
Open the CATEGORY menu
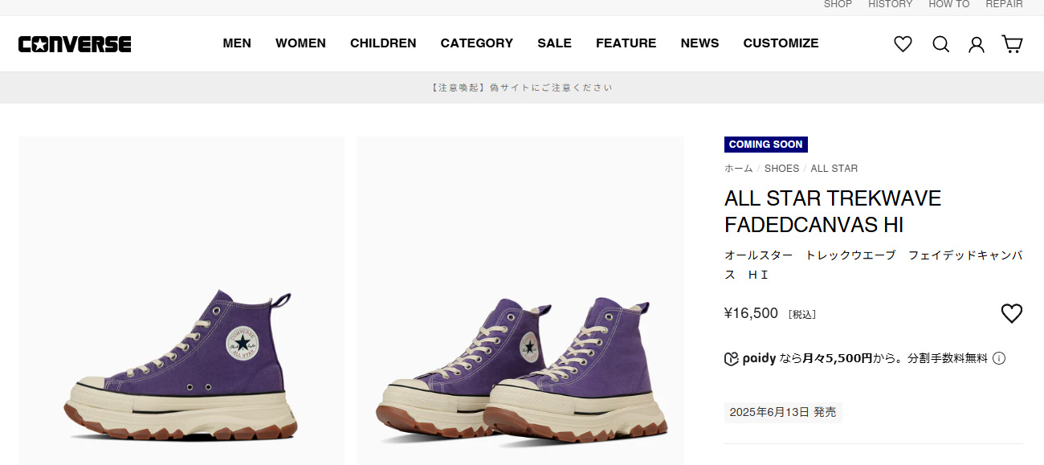tap(476, 43)
